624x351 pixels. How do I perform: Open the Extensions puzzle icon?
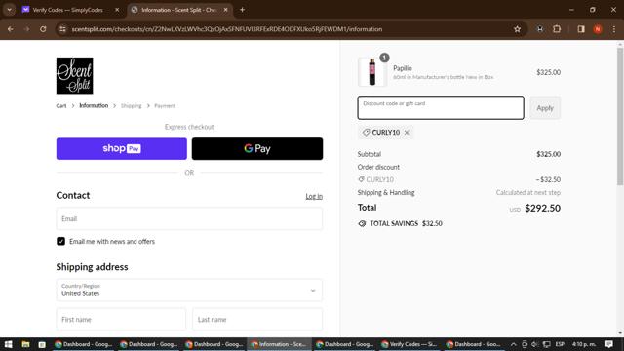pyautogui.click(x=557, y=29)
